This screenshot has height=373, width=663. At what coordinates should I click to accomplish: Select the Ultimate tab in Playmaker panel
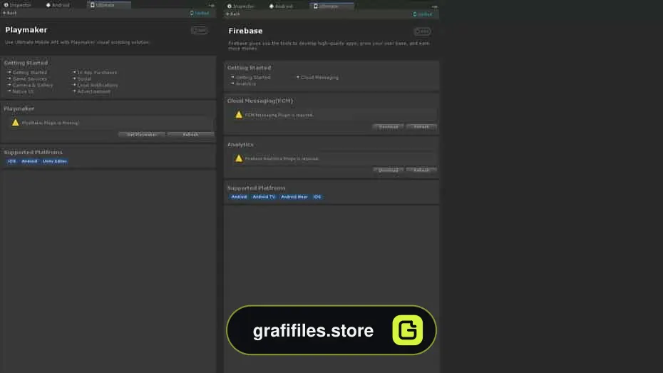108,5
